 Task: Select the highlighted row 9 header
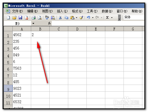pos(8,88)
